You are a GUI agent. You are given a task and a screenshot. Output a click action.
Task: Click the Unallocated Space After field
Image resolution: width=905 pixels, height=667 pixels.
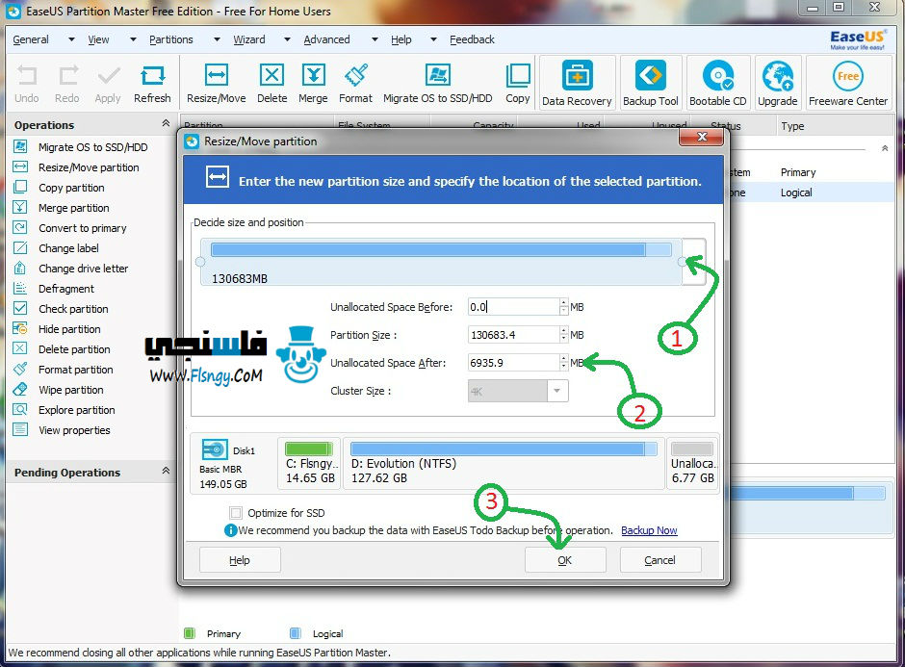pos(513,362)
